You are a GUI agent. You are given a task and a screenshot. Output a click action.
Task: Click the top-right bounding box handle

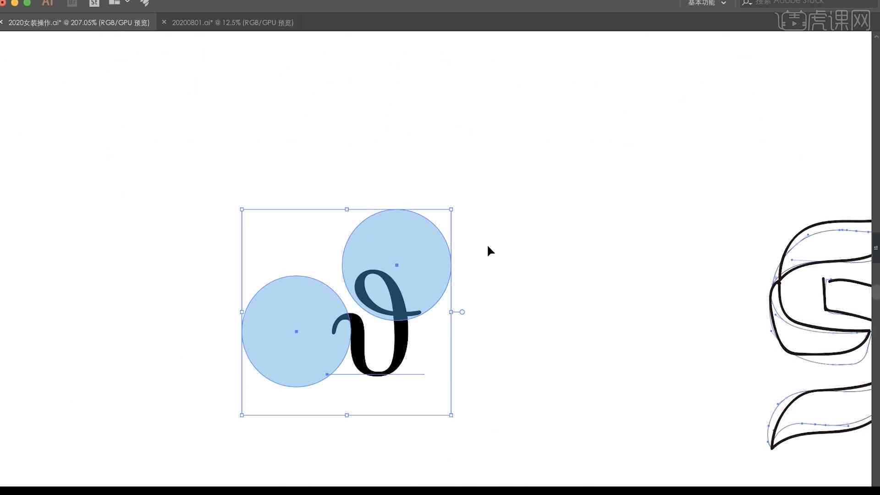click(451, 209)
